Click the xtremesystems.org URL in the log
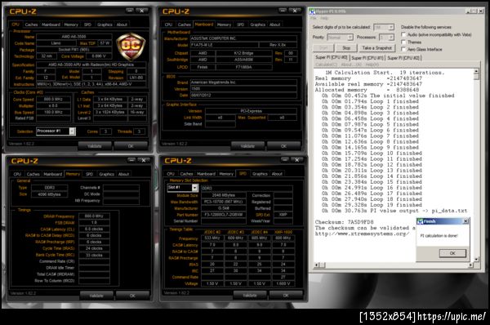This screenshot has width=490, height=325. 362,234
